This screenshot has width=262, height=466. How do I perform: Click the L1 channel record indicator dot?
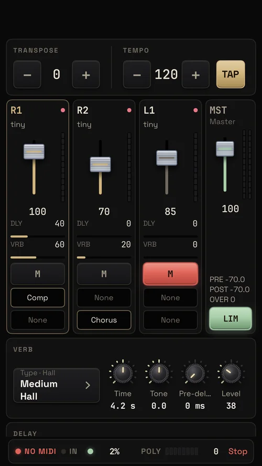(195, 110)
